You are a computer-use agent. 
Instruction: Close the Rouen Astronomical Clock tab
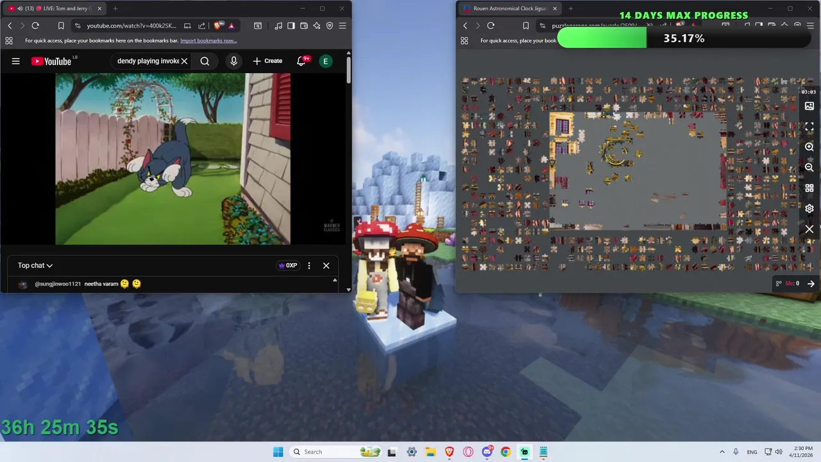(555, 8)
